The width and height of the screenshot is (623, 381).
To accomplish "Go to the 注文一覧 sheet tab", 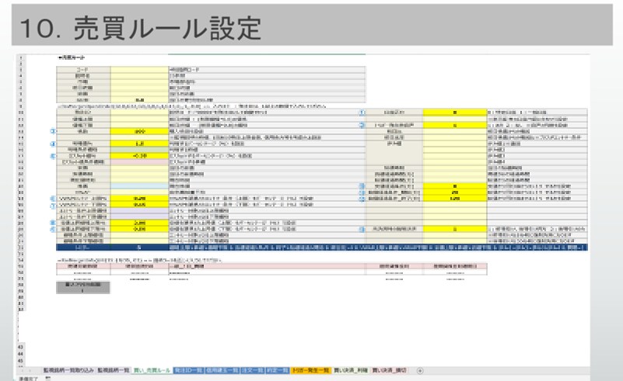I will pyautogui.click(x=253, y=370).
